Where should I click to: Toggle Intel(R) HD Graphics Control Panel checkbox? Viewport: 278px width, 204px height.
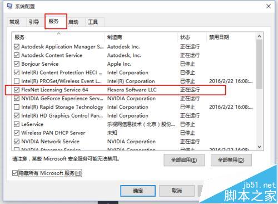click(x=17, y=115)
